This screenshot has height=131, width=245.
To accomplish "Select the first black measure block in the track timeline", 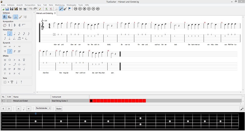I will [91, 101].
